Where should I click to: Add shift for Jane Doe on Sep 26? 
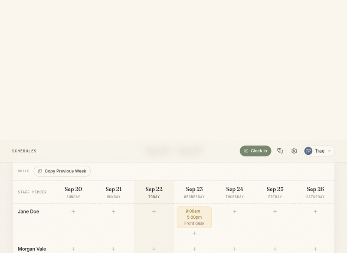315,212
